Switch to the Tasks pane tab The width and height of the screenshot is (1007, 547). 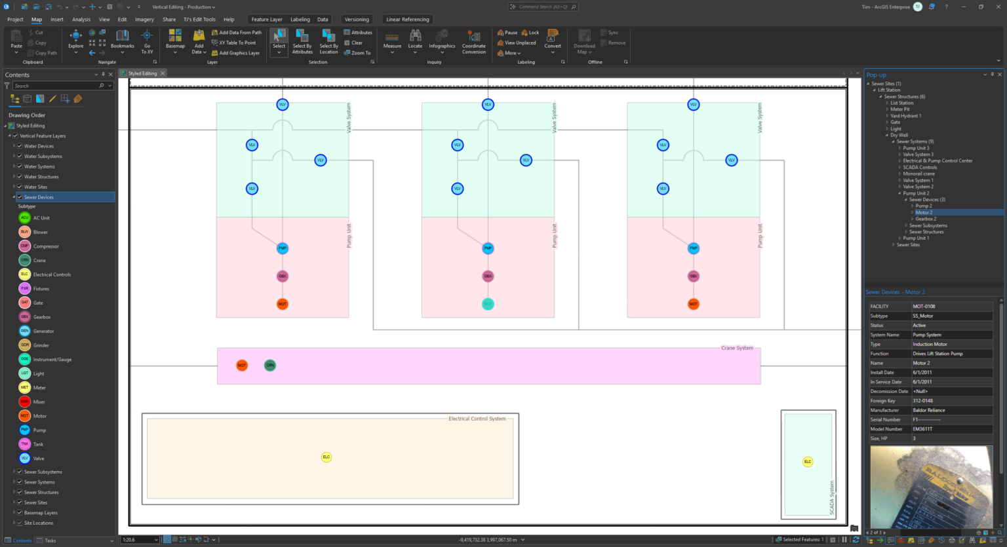click(47, 540)
